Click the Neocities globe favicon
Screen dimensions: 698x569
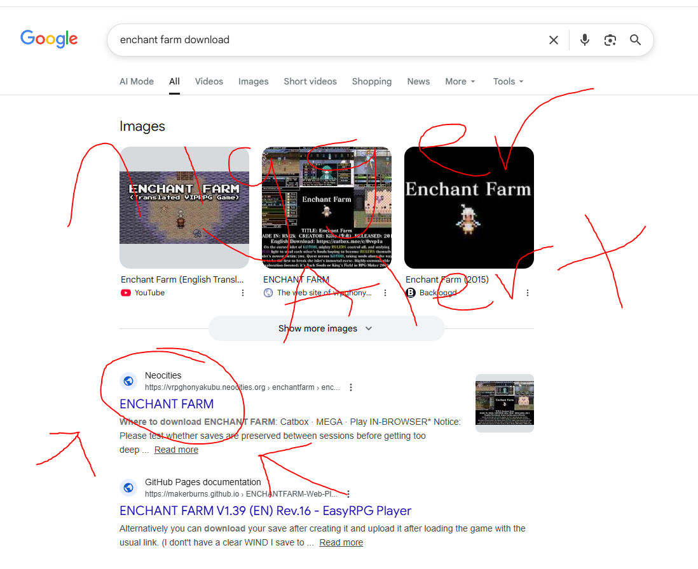(128, 381)
